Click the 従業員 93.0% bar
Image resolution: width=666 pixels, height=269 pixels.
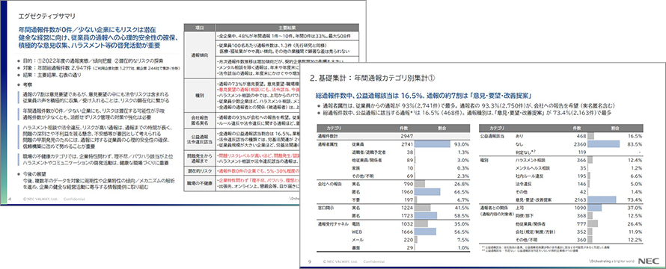(x=433, y=144)
